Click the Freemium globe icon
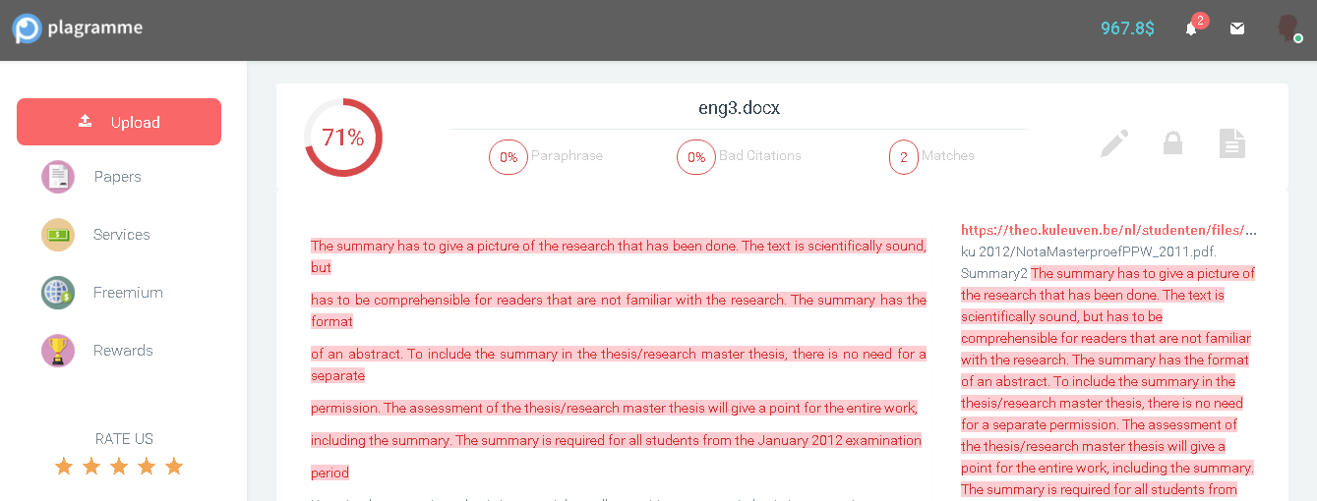The height and width of the screenshot is (501, 1317). tap(58, 293)
